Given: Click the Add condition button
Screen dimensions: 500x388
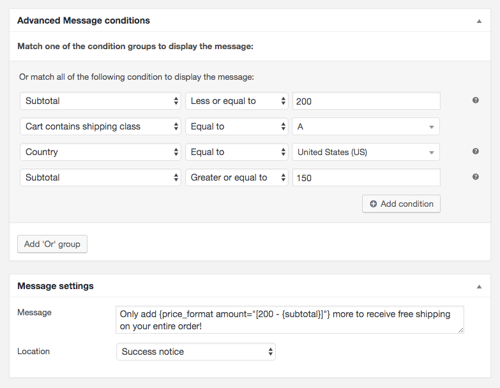Looking at the screenshot, I should pos(401,204).
